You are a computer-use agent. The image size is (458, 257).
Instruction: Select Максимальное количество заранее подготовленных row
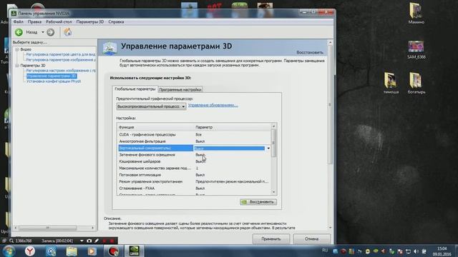point(195,168)
